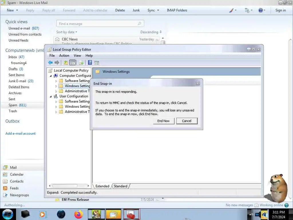Expand Software Settings under User Configuration
293x220 pixels.
tap(56, 102)
